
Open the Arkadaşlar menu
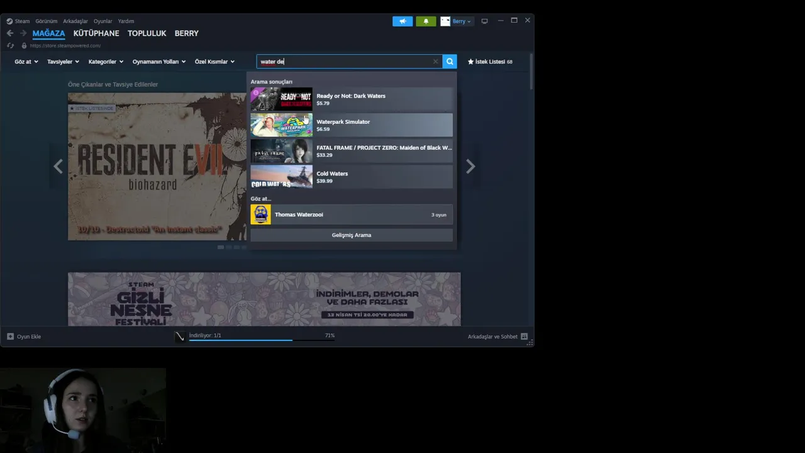pos(75,21)
